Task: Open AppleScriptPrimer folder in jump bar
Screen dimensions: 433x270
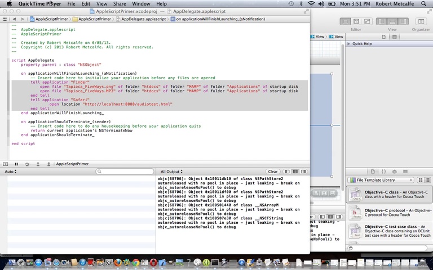Action: [92, 19]
